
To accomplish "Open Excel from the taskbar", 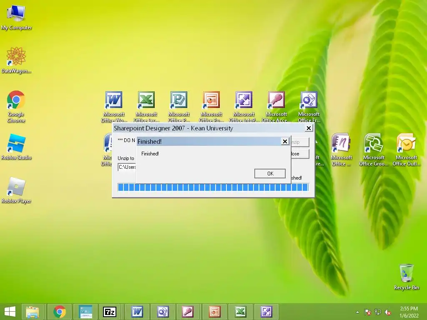I will pyautogui.click(x=241, y=312).
